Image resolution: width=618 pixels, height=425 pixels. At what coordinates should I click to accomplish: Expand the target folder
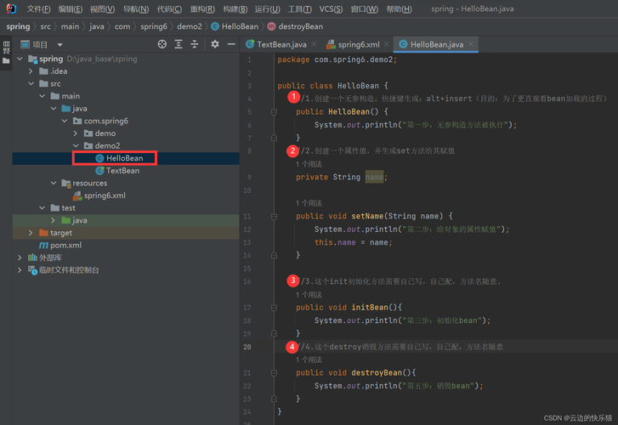click(31, 233)
